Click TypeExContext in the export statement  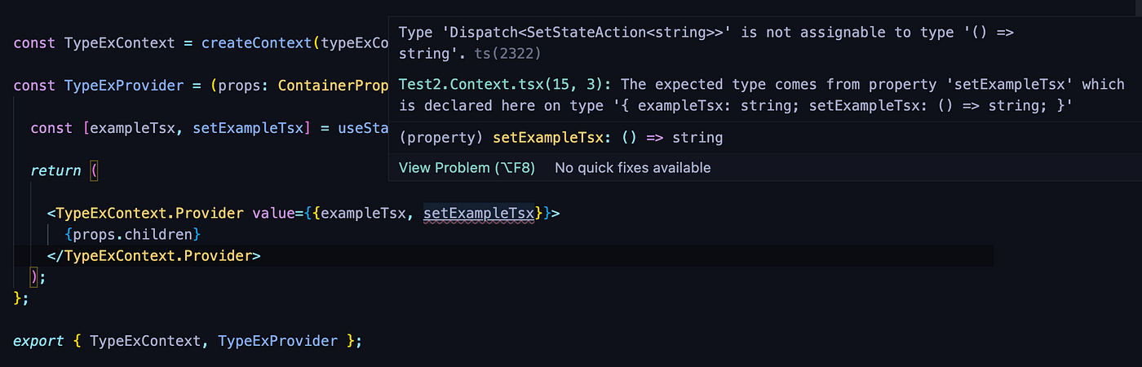coord(144,341)
